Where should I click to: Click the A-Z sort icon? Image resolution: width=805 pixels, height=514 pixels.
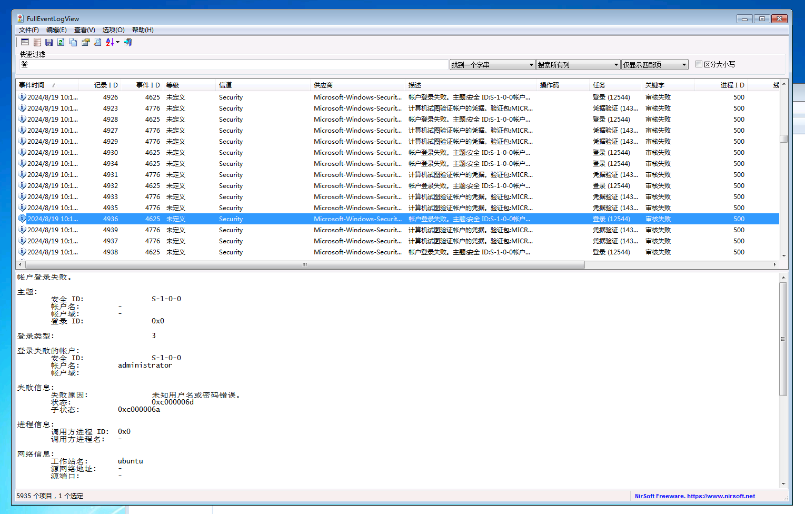pyautogui.click(x=110, y=42)
